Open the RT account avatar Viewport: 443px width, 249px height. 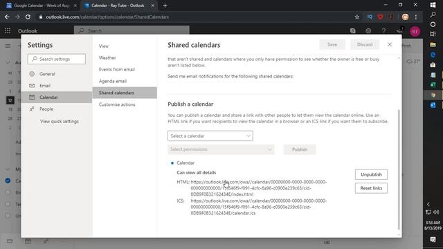coord(415,31)
